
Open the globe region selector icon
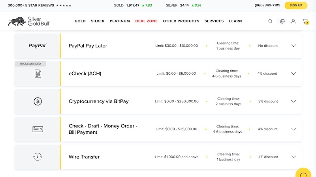coord(282,21)
